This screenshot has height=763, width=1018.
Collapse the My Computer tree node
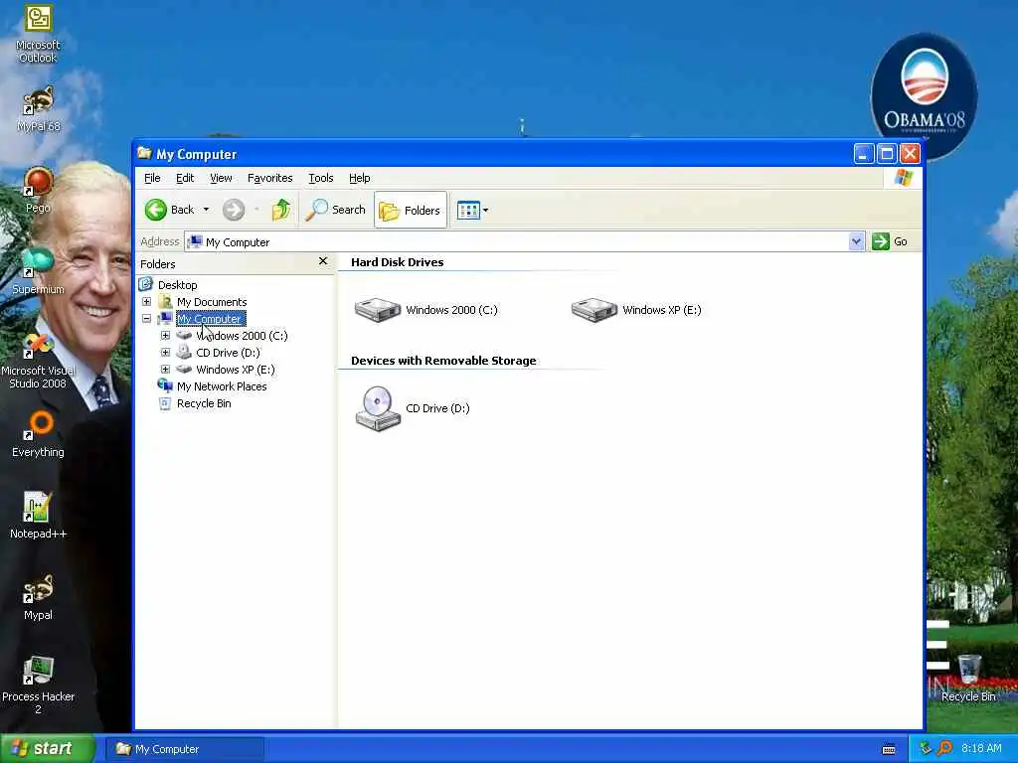[147, 319]
